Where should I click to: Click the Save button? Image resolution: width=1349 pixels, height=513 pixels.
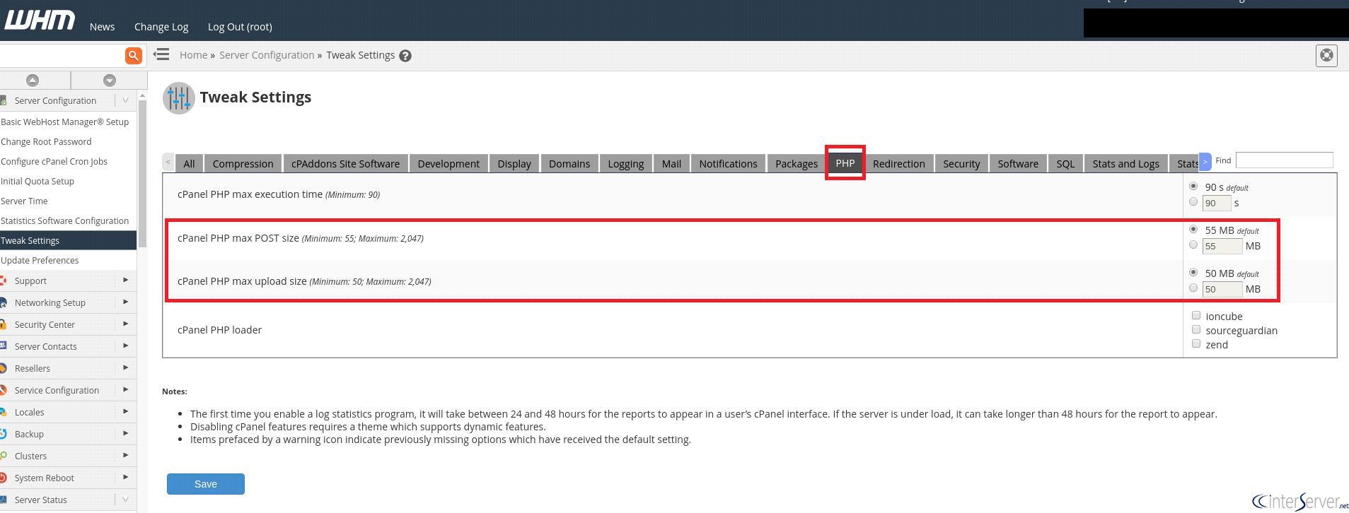(x=206, y=484)
